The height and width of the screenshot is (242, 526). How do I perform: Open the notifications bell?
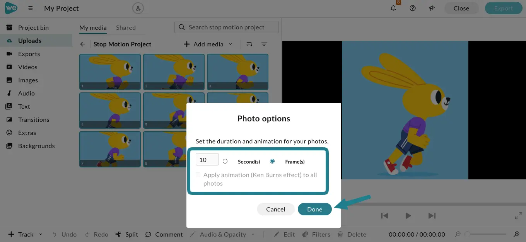pos(393,8)
